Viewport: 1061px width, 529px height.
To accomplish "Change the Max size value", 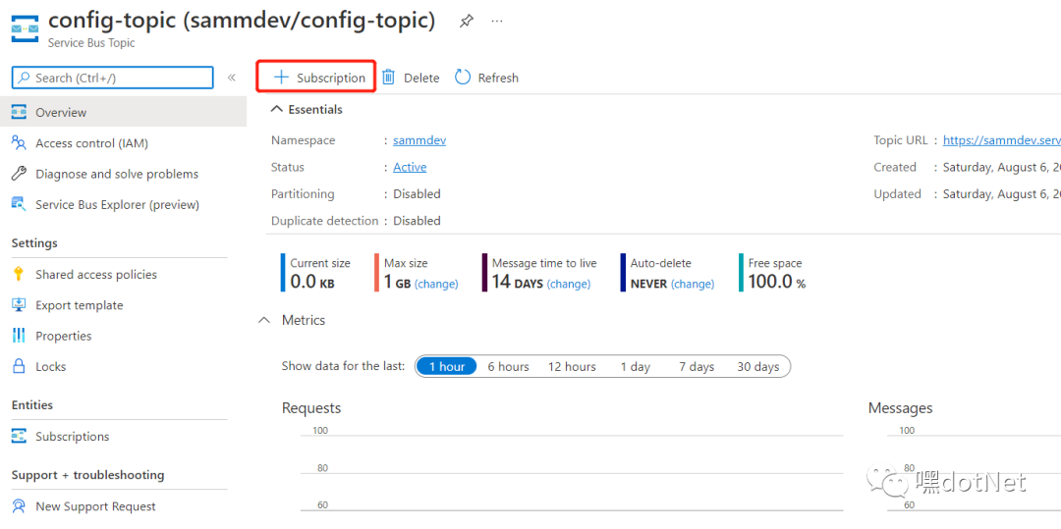I will coord(436,285).
